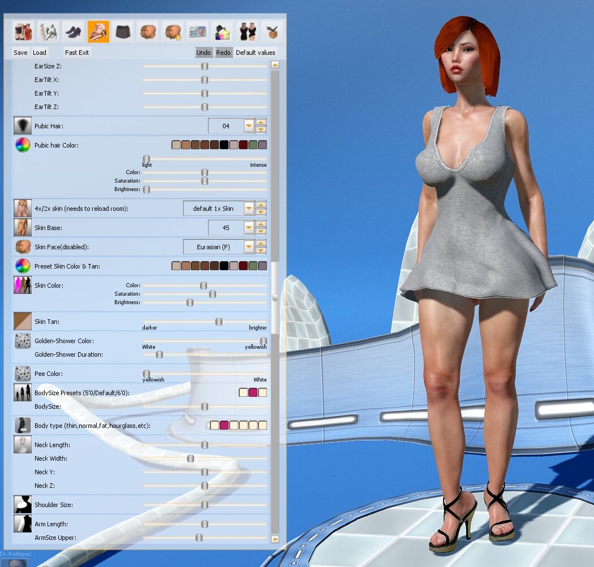Click the Skin Face up stepper arrow
594x567 pixels.
click(261, 243)
